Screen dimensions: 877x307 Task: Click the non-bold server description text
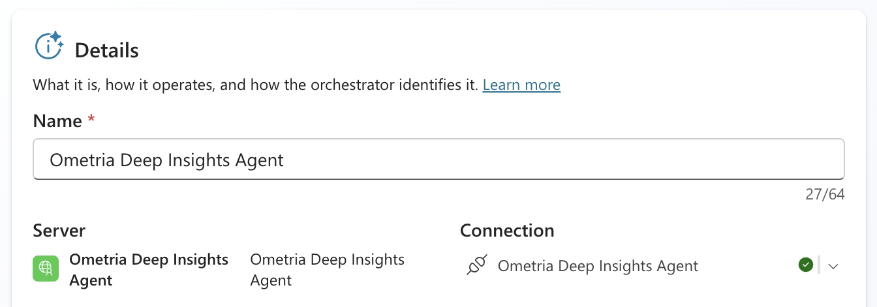click(328, 270)
